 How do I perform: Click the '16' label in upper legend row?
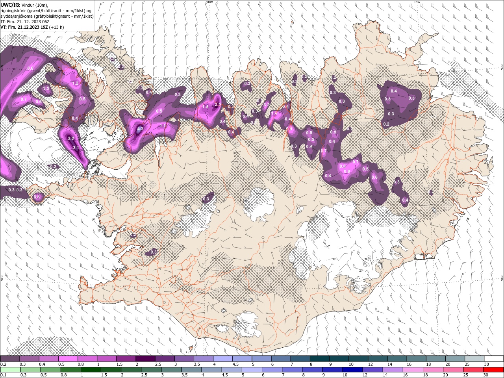point(409,365)
